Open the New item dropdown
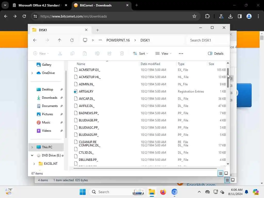 pos(41,54)
